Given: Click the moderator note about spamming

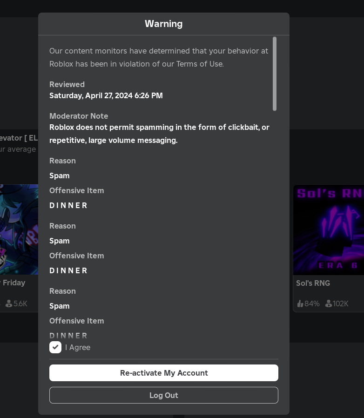Looking at the screenshot, I should click(x=159, y=134).
